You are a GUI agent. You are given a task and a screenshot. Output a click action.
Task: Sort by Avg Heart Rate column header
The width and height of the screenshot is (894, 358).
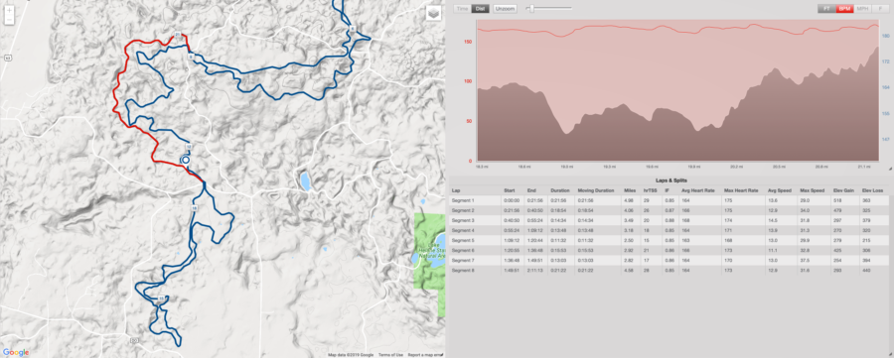pyautogui.click(x=698, y=190)
